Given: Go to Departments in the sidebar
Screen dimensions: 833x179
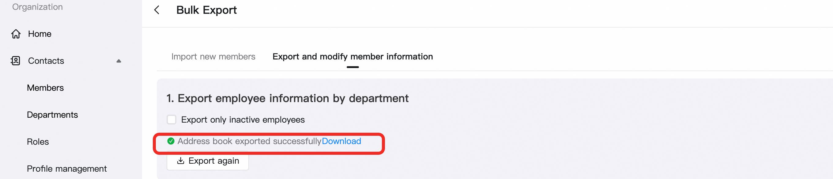Looking at the screenshot, I should point(52,115).
